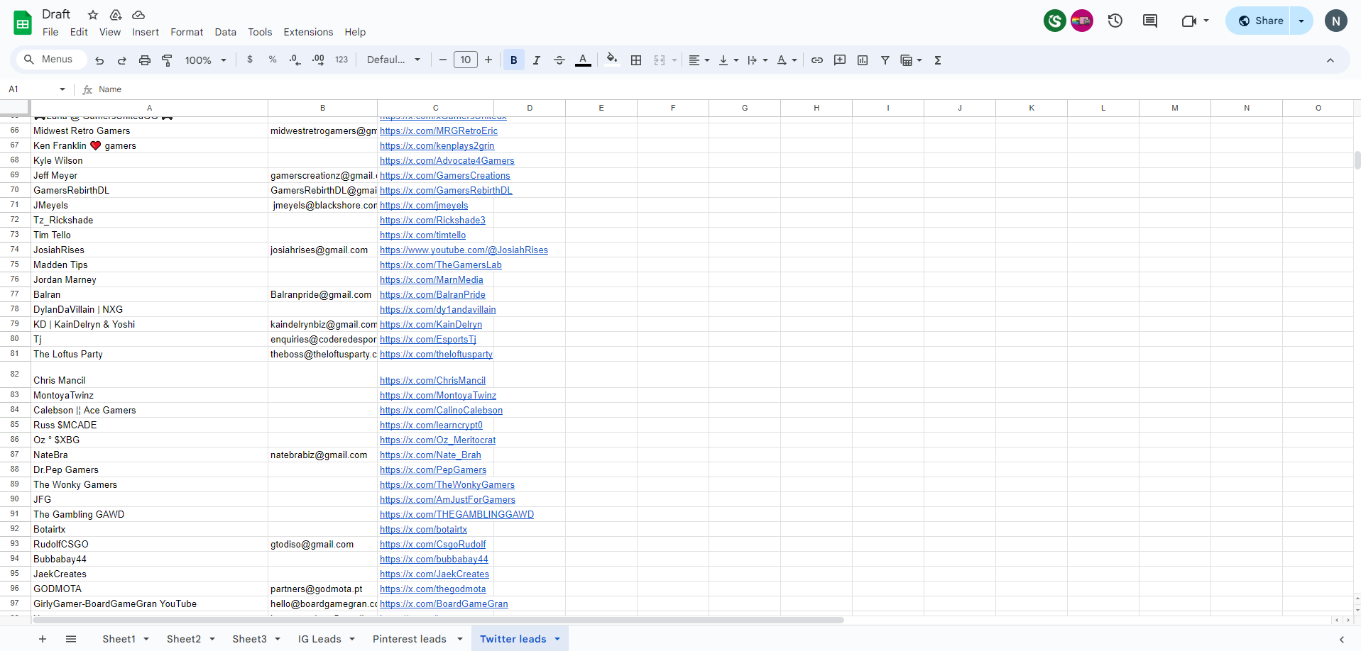Open the text color picker

(583, 60)
